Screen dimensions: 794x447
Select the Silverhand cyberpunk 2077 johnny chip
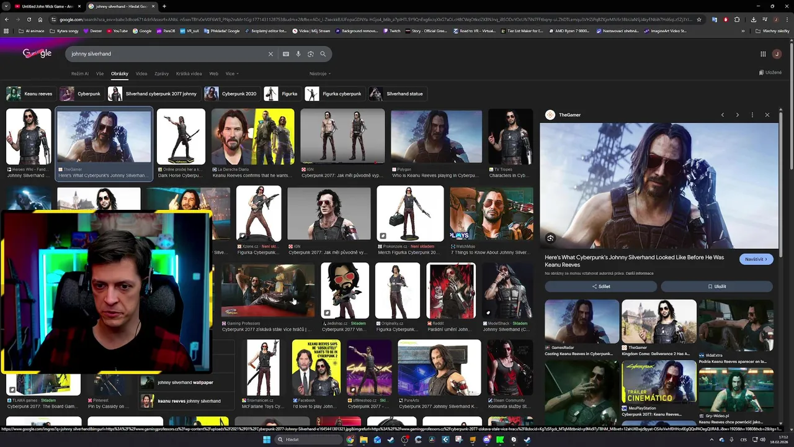pyautogui.click(x=153, y=94)
